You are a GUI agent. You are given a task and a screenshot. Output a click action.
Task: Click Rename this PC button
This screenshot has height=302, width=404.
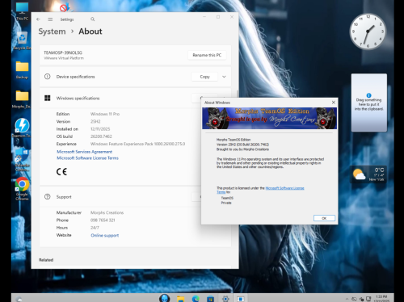click(x=207, y=55)
